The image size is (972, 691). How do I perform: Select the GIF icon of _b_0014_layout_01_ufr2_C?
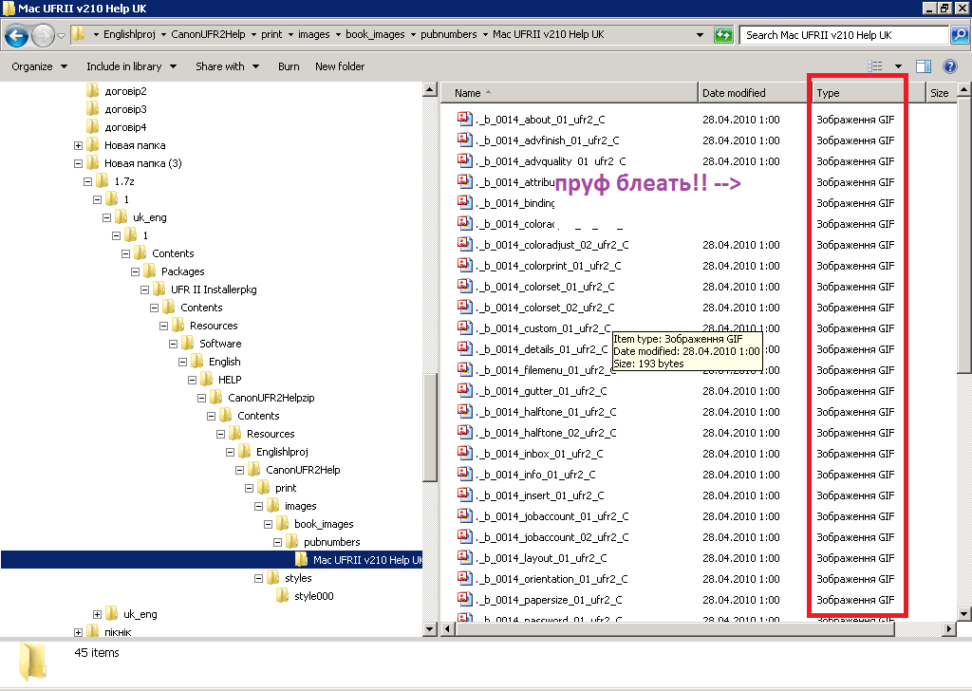pyautogui.click(x=464, y=557)
